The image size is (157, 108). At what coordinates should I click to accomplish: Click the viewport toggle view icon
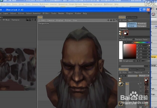coord(116,20)
